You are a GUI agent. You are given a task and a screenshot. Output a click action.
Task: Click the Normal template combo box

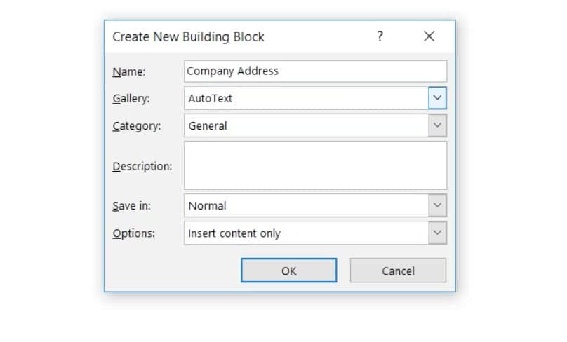(x=307, y=205)
